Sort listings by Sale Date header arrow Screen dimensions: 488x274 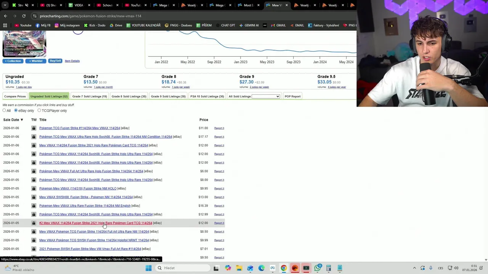click(x=22, y=120)
